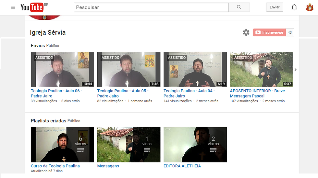Screen dimensions: 318x178
Task: Click the magnifying glass search button
Action: 239,7
